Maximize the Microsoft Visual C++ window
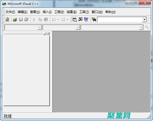Screen dimensions: 153x121 135,3
